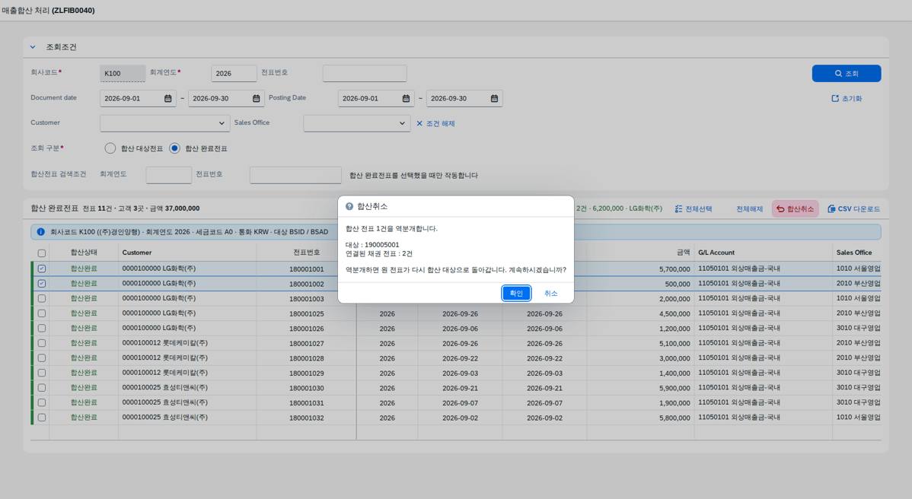This screenshot has height=499, width=912.
Task: Check the row checkbox for 180001028
Action: [x=42, y=358]
